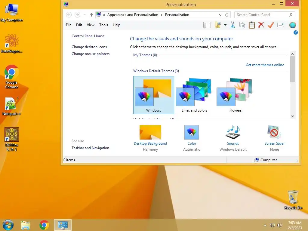Viewport: 308px width, 231px height.
Task: Select the Recycle Bin icon
Action: (293, 200)
